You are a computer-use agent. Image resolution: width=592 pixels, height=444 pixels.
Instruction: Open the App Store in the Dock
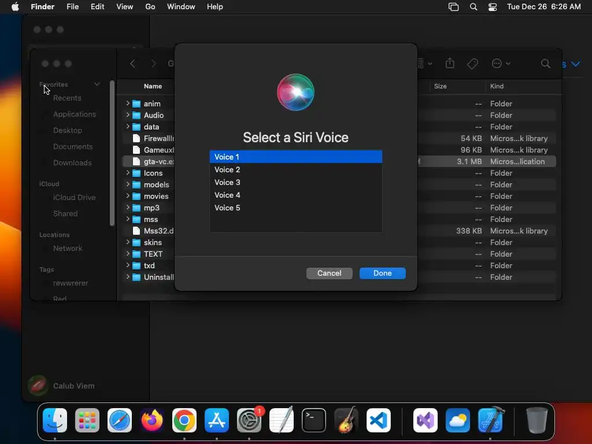[x=217, y=420]
